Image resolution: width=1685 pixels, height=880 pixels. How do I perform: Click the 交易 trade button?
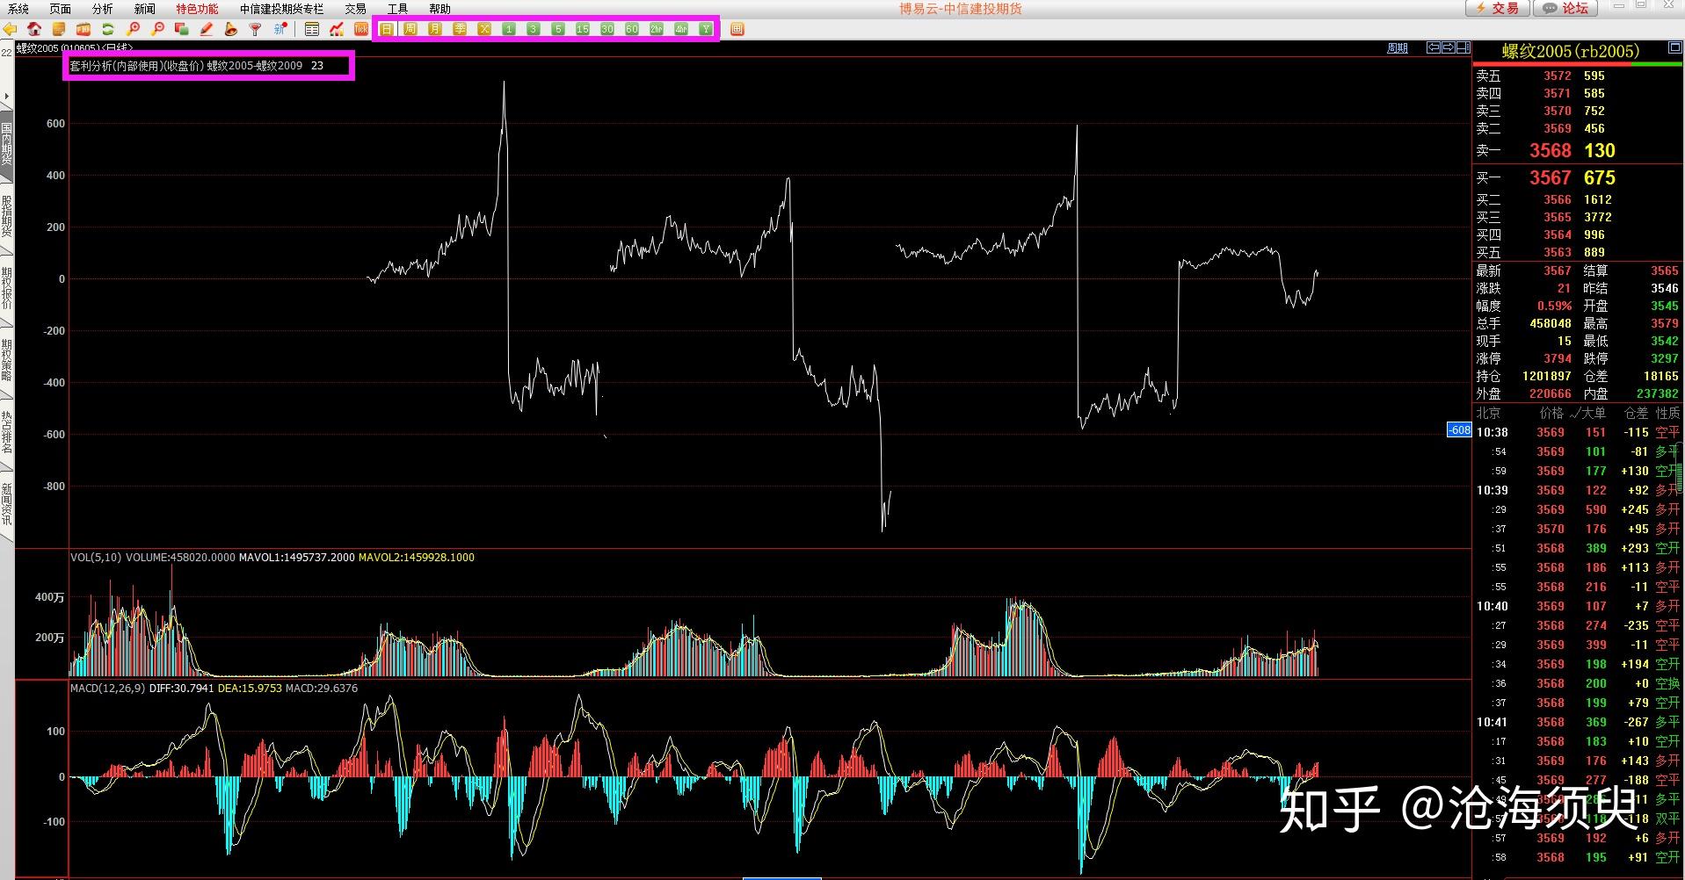[1497, 8]
